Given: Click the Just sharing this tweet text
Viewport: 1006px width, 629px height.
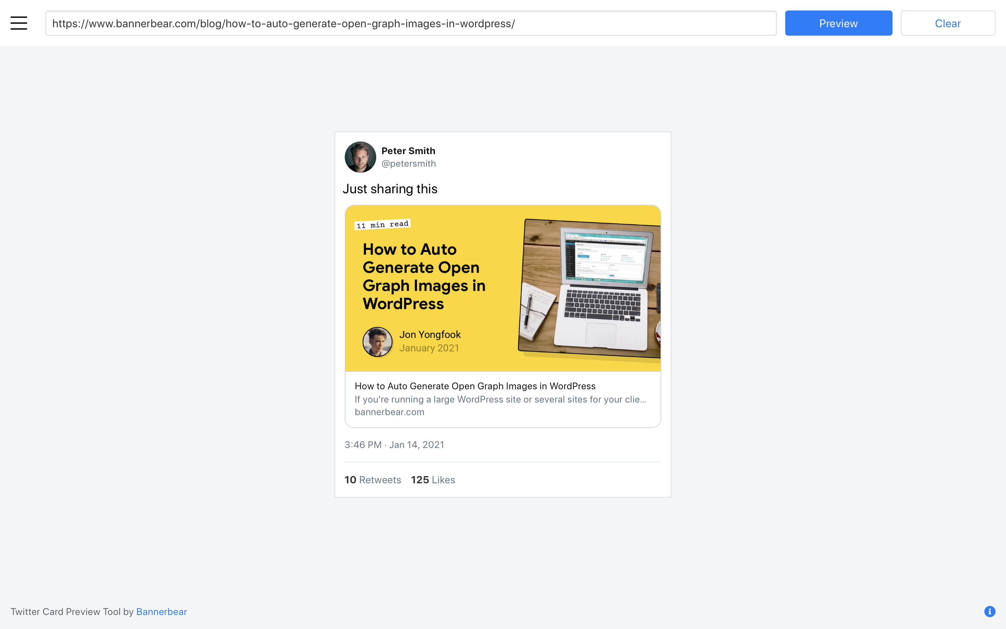Looking at the screenshot, I should click(x=390, y=189).
